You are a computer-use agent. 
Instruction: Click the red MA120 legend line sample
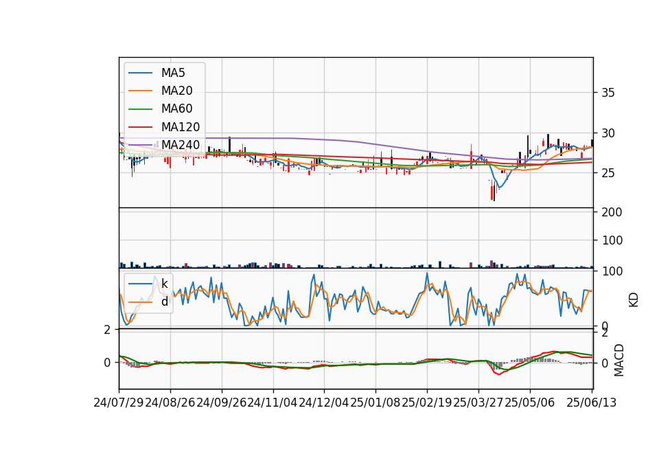[x=140, y=127]
